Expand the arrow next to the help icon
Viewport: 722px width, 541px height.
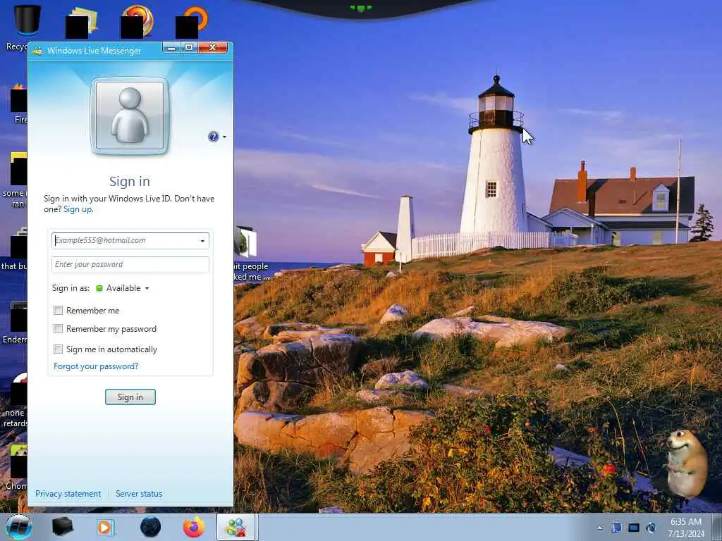225,137
